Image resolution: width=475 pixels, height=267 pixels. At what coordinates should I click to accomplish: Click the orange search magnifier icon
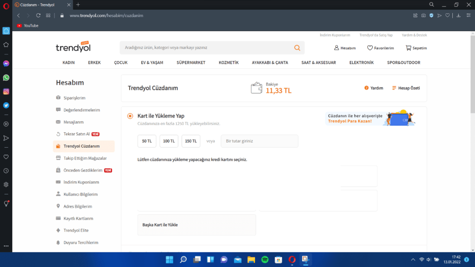tap(297, 47)
